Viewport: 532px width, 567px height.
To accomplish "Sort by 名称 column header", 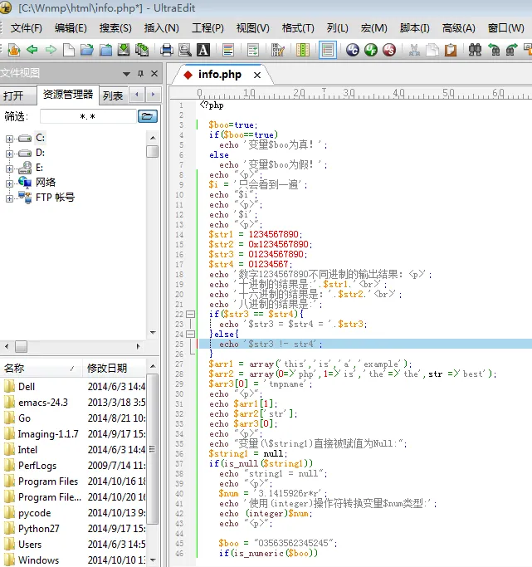I will click(x=41, y=368).
